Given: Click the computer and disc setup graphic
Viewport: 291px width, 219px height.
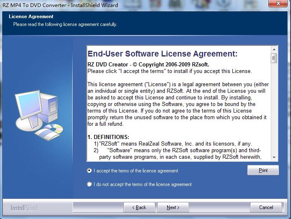Looking at the screenshot, I should 39,115.
